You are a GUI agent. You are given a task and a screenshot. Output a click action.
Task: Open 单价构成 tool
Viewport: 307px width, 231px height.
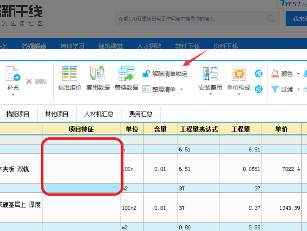pos(239,79)
